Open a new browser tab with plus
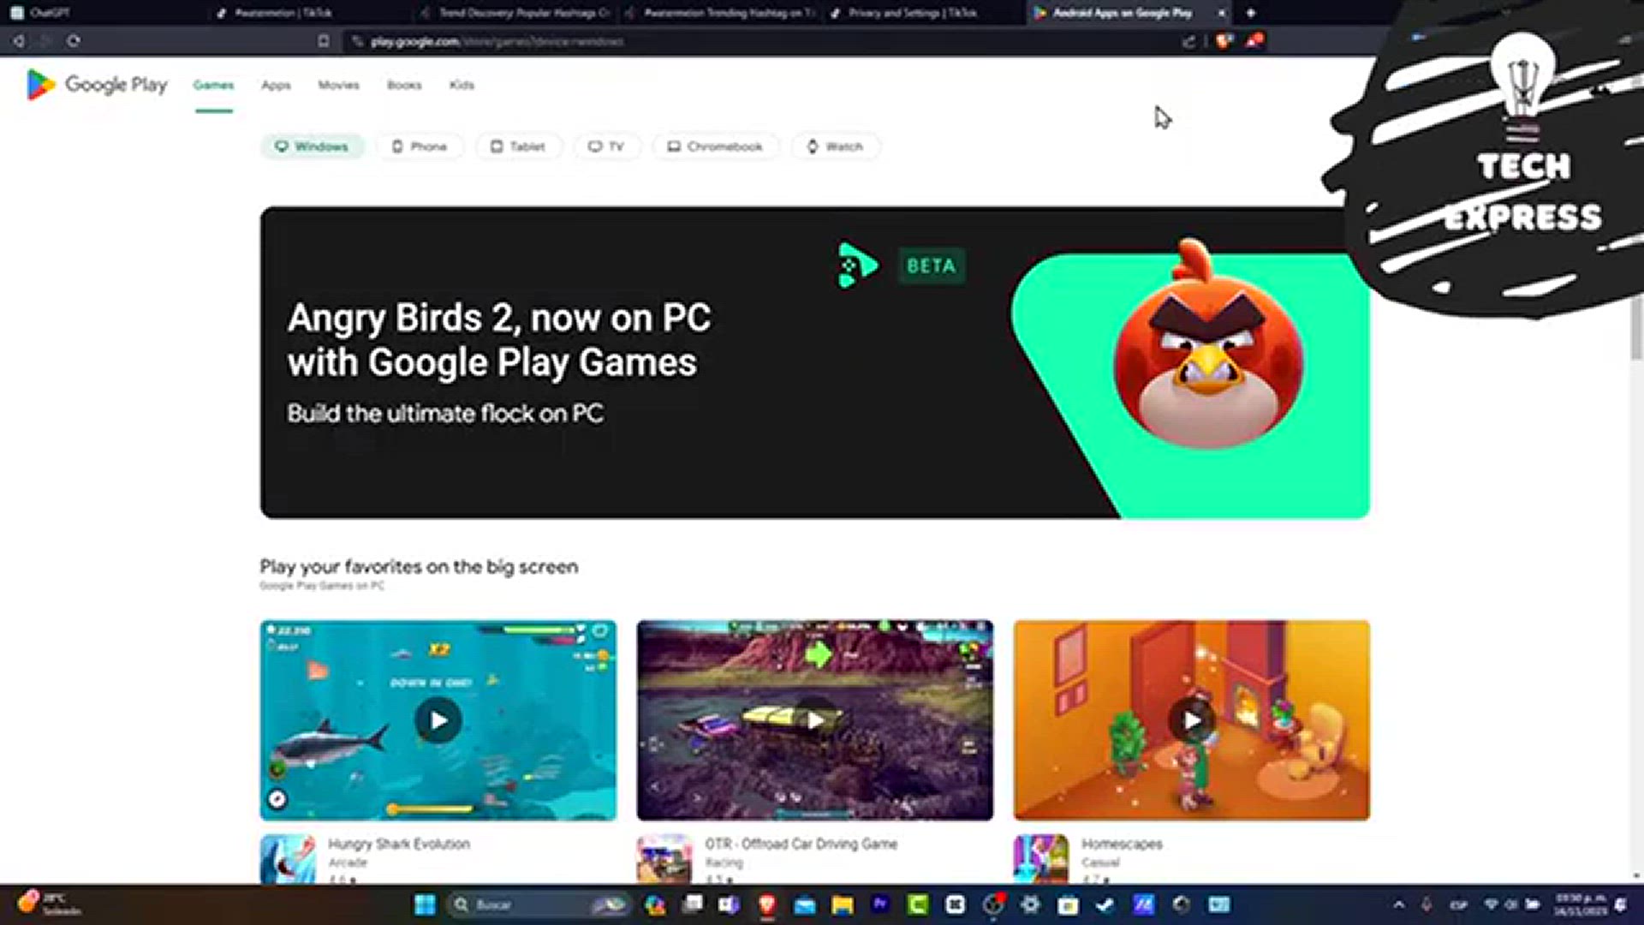Image resolution: width=1644 pixels, height=925 pixels. (1251, 13)
